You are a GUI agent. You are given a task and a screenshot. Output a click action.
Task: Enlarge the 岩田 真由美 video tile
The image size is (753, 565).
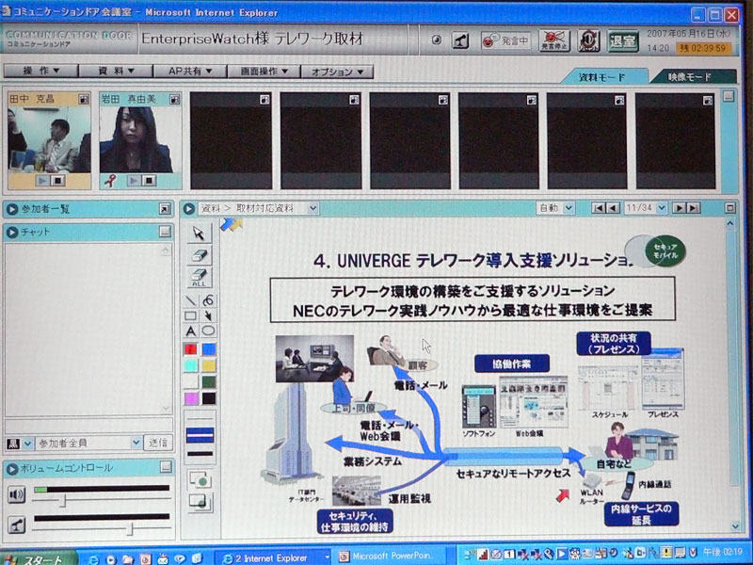pyautogui.click(x=174, y=99)
